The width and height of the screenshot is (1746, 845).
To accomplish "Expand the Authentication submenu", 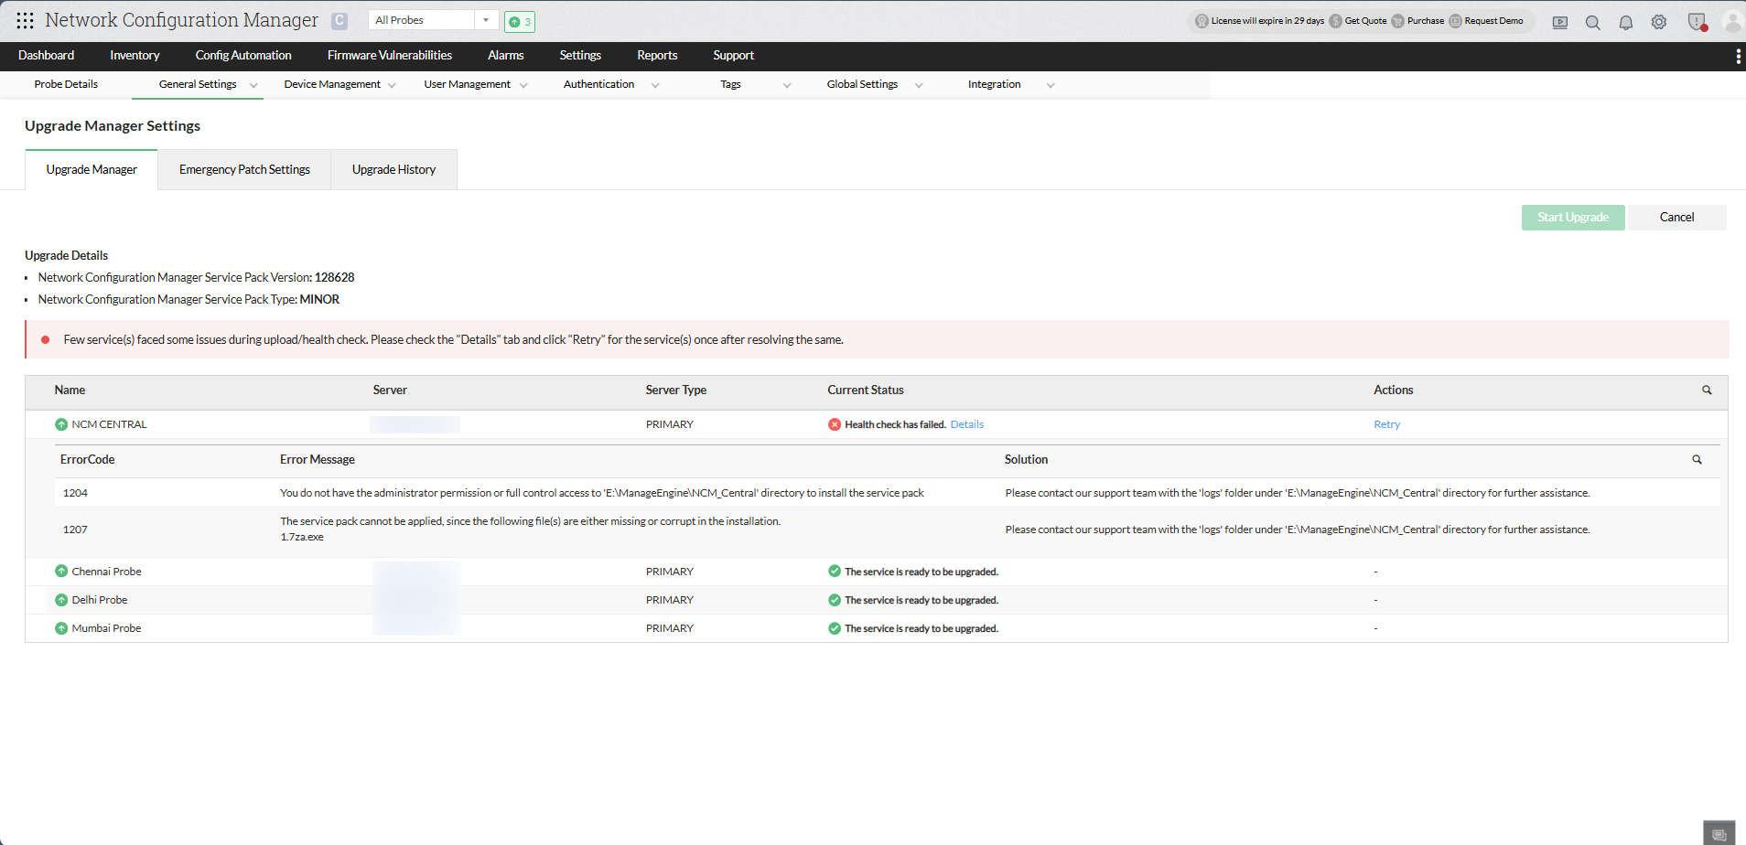I will click(x=655, y=85).
